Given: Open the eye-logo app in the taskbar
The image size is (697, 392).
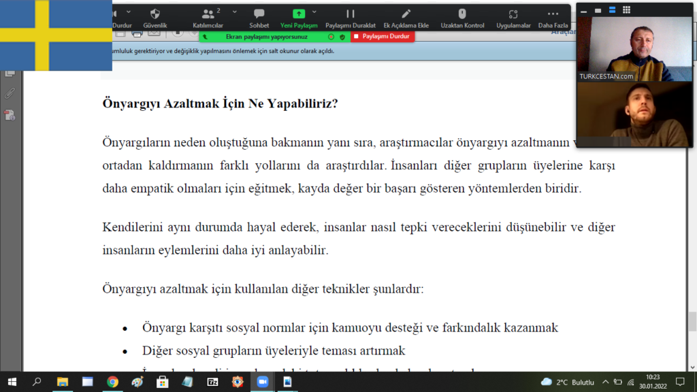Looking at the screenshot, I should point(238,382).
